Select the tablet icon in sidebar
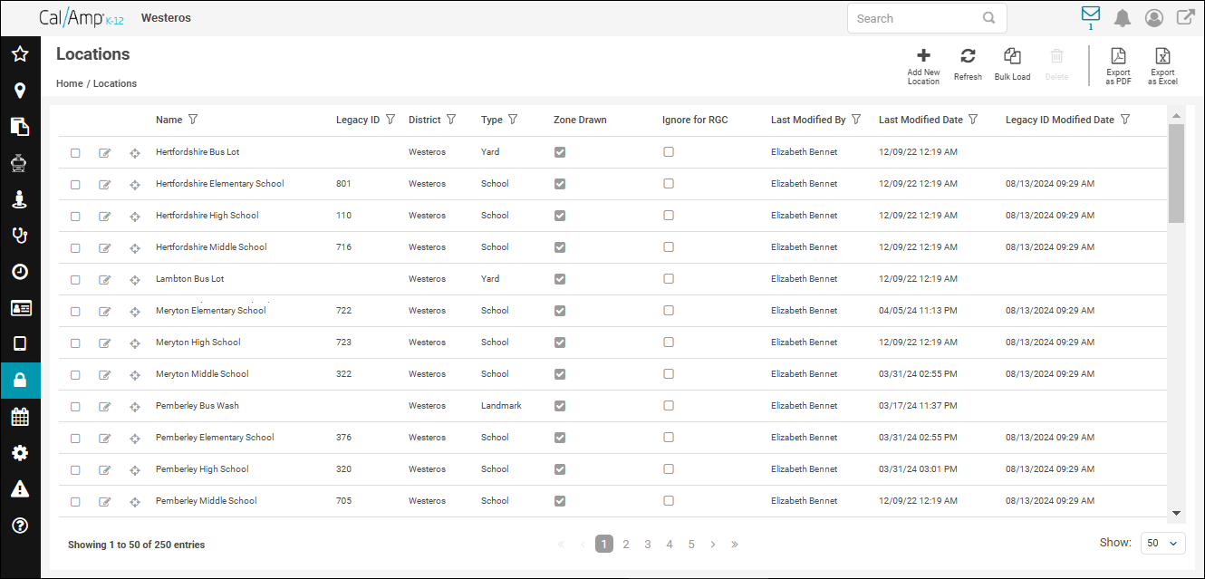The width and height of the screenshot is (1205, 579). coord(20,344)
